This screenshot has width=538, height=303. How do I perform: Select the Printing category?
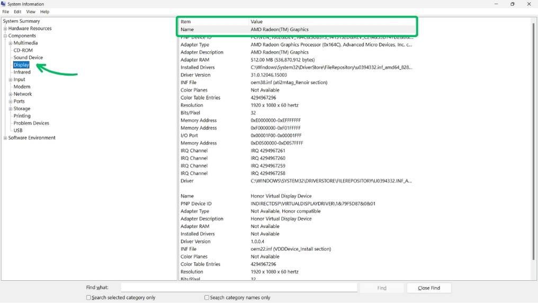coord(22,116)
